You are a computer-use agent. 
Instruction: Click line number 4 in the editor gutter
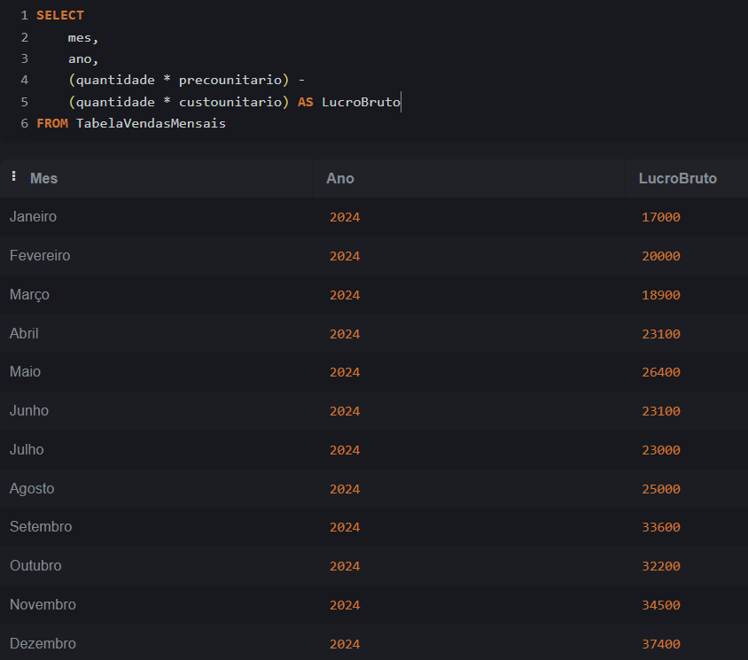24,80
